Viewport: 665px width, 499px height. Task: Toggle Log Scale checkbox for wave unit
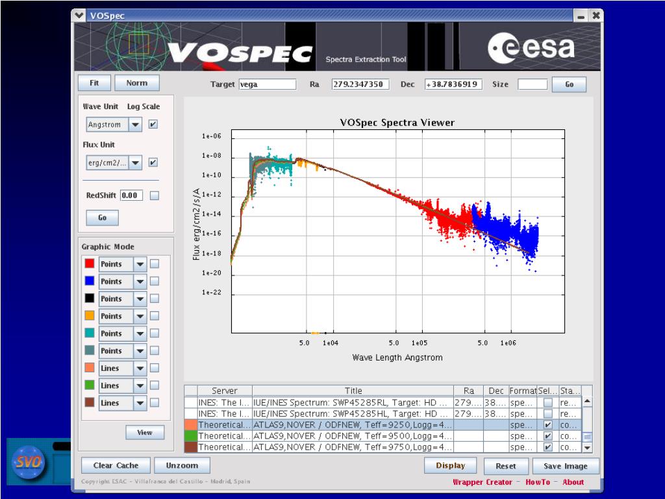point(153,124)
